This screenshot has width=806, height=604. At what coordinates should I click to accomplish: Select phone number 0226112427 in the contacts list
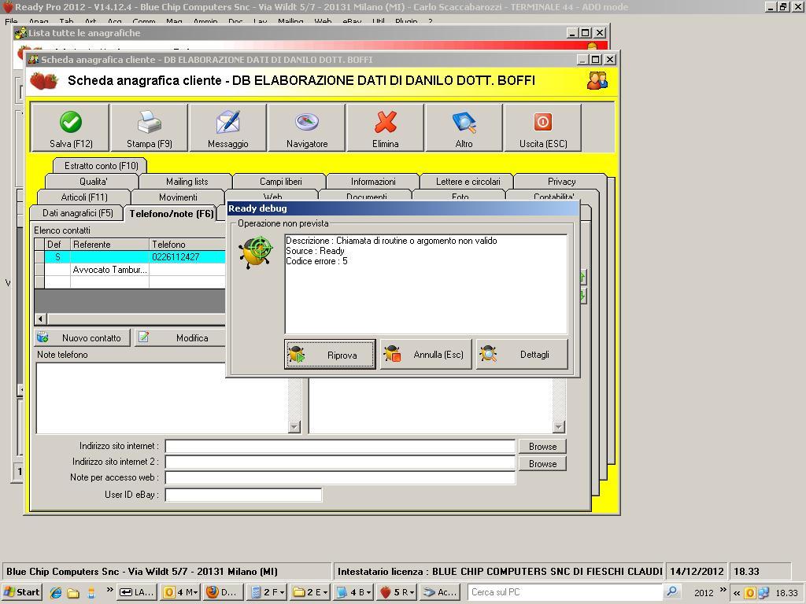click(176, 257)
